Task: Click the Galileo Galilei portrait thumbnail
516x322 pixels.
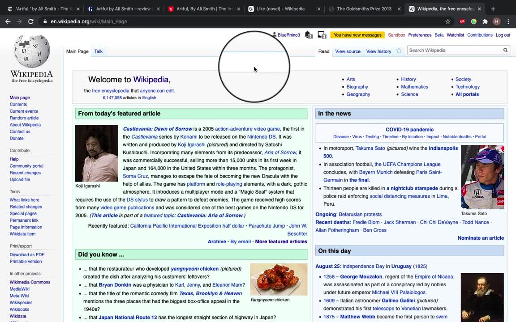Action: click(x=482, y=297)
